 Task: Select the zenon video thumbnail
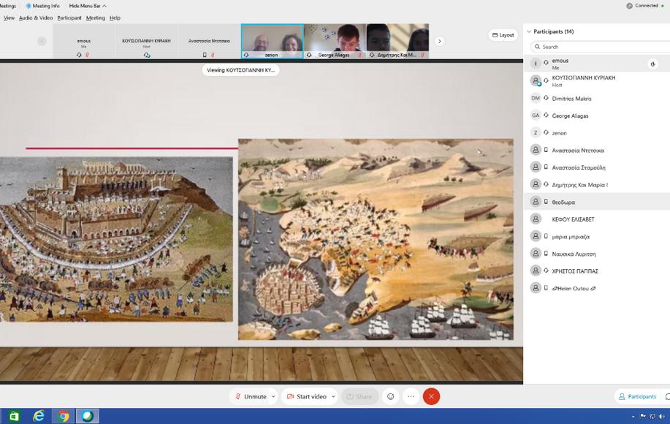273,41
